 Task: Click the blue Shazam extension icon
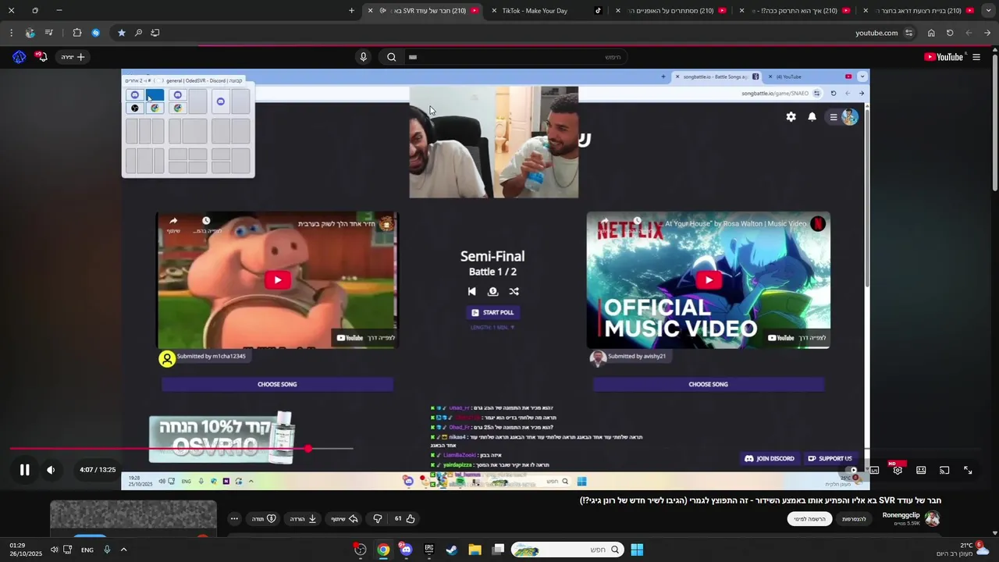coord(95,33)
